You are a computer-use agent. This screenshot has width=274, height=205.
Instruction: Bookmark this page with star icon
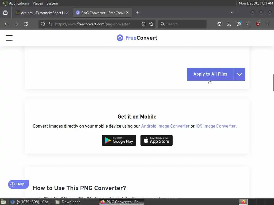pyautogui.click(x=151, y=24)
